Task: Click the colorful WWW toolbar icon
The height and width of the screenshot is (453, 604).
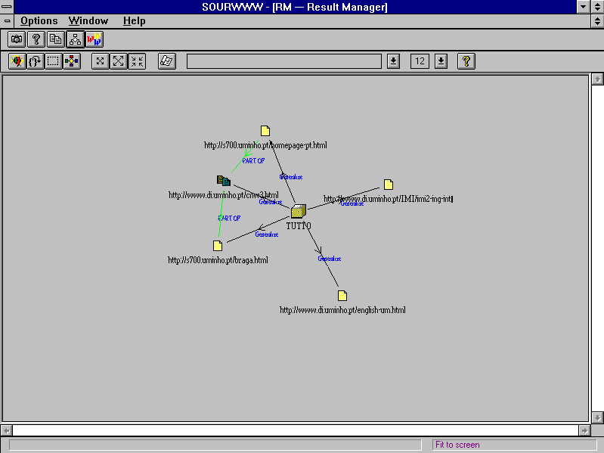Action: click(94, 39)
